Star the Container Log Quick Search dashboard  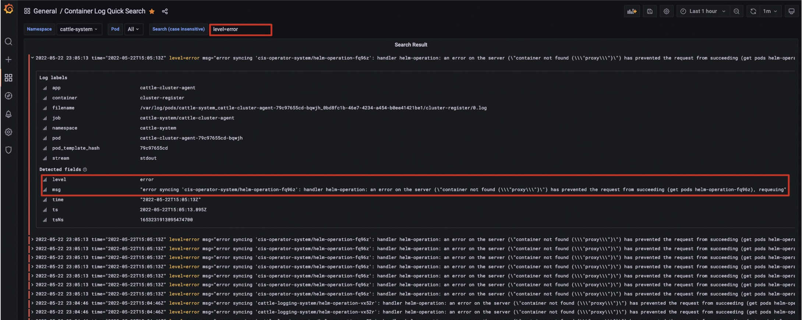pos(152,11)
